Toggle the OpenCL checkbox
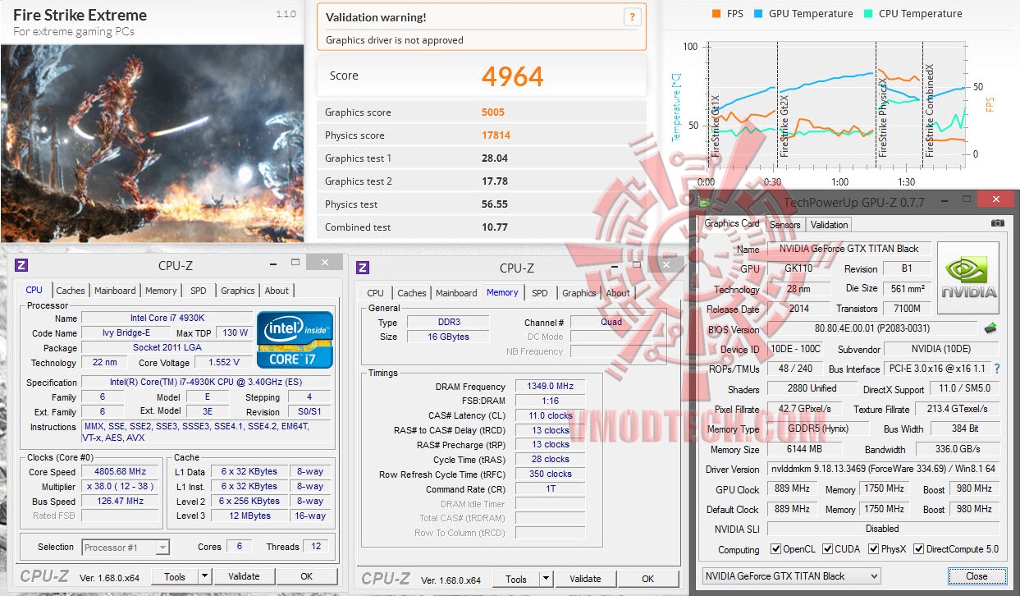The width and height of the screenshot is (1020, 596). pos(775,549)
